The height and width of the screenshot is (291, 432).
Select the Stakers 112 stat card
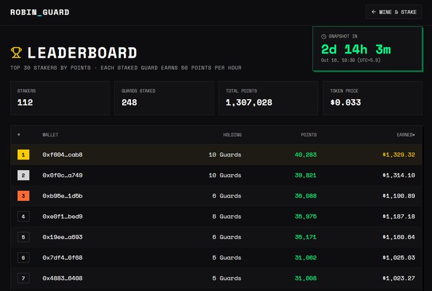point(60,98)
